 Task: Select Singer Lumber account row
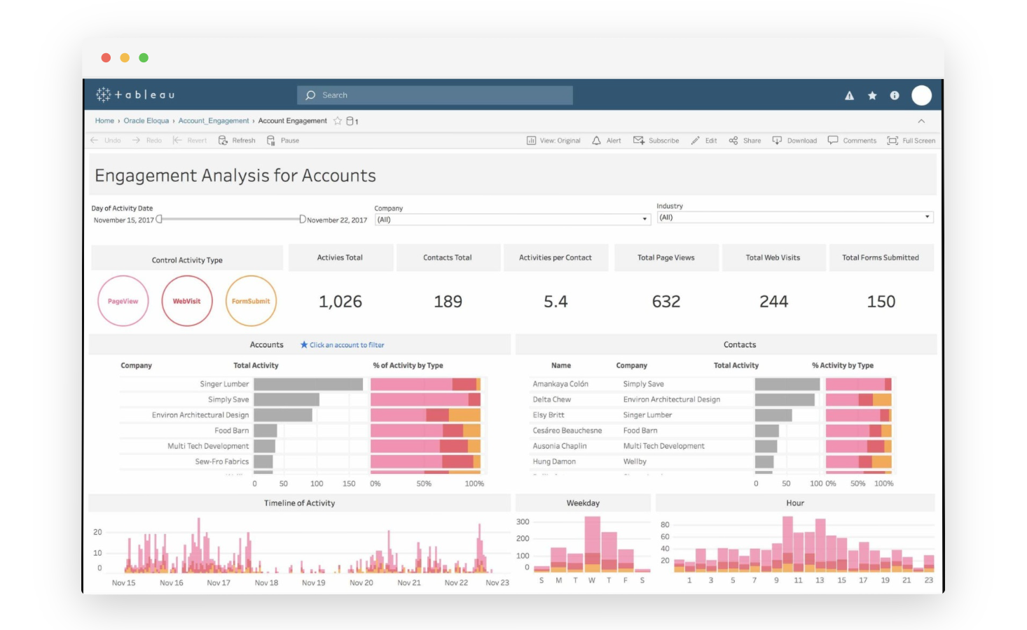(x=224, y=384)
